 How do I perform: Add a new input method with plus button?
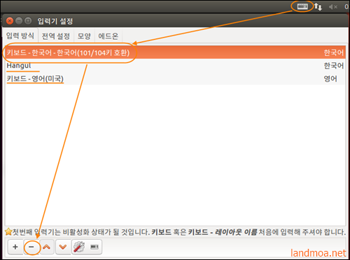[15, 247]
